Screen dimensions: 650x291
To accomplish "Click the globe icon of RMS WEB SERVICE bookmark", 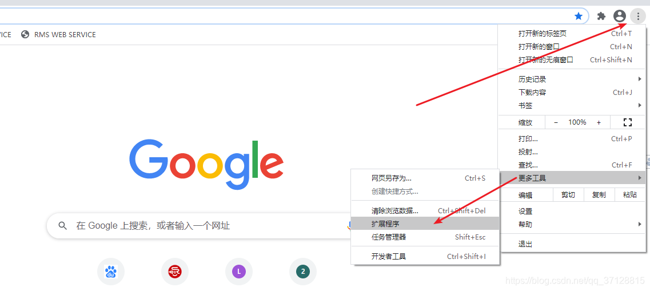I will pyautogui.click(x=25, y=34).
